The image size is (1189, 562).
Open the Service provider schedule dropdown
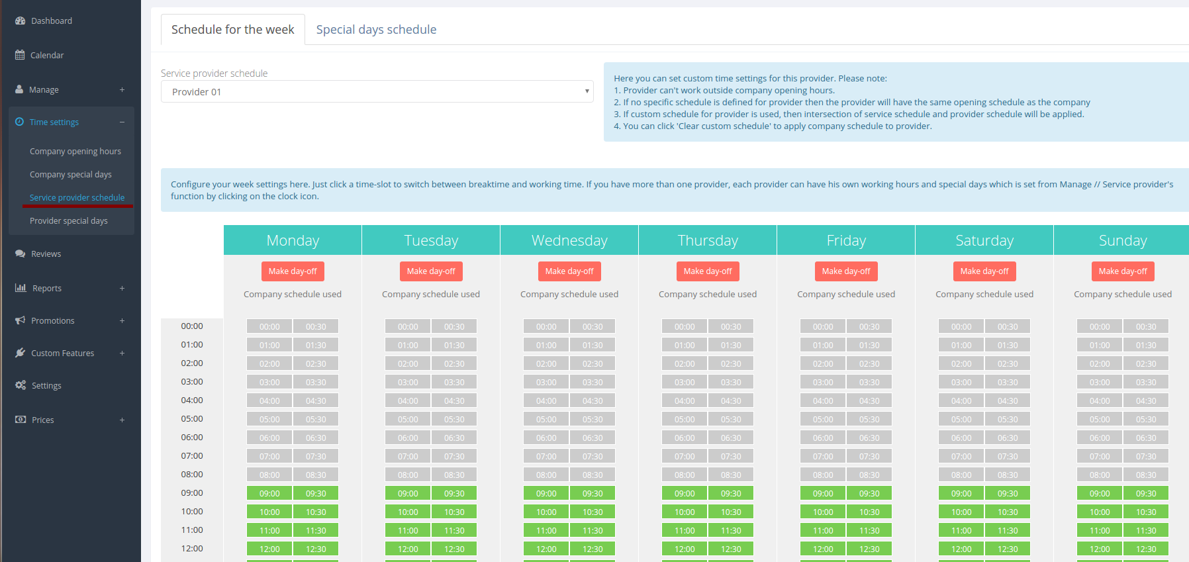pyautogui.click(x=377, y=91)
